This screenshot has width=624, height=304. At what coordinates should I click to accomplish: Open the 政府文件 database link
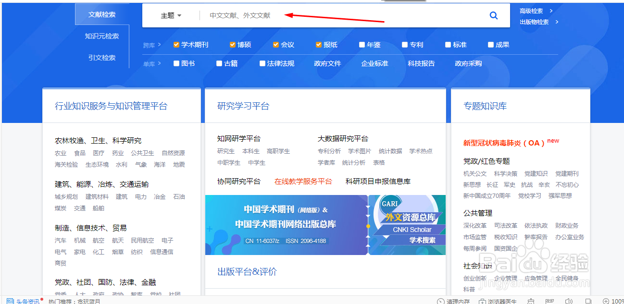click(x=327, y=63)
